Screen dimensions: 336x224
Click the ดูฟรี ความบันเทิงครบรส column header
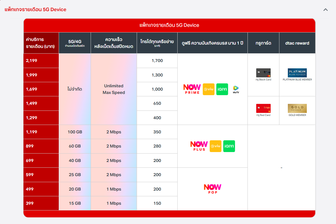(213, 43)
